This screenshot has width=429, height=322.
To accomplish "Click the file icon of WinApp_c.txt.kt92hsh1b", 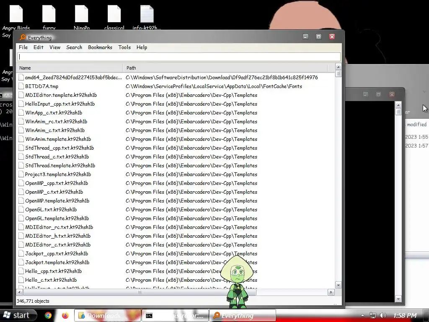I will click(x=21, y=112).
